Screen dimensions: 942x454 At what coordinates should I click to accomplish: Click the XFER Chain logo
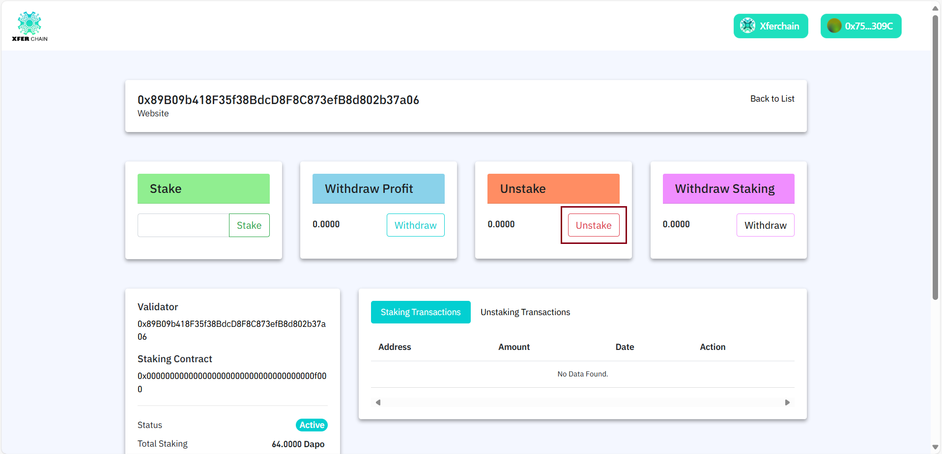click(29, 26)
